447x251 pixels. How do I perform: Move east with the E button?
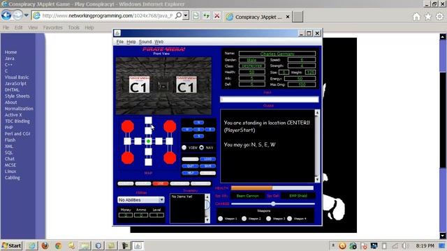click(210, 129)
